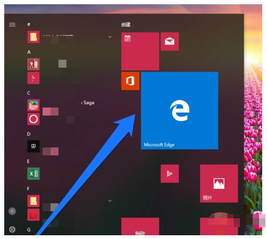The height and width of the screenshot is (239, 267).
Task: Launch the Office tile
Action: tap(130, 81)
